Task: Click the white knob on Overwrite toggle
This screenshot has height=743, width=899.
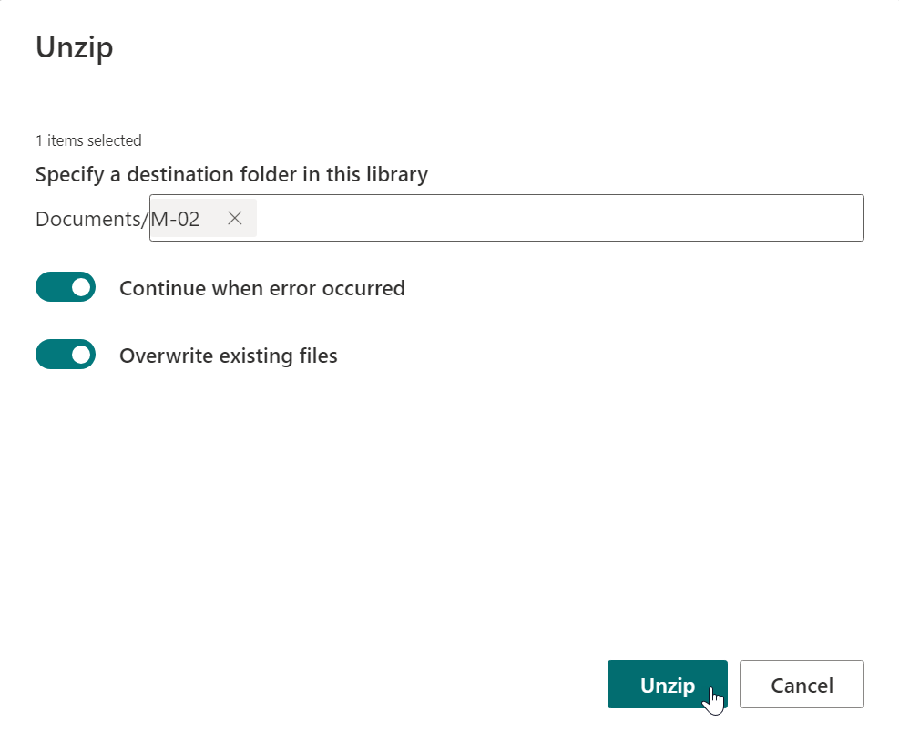Action: click(82, 354)
